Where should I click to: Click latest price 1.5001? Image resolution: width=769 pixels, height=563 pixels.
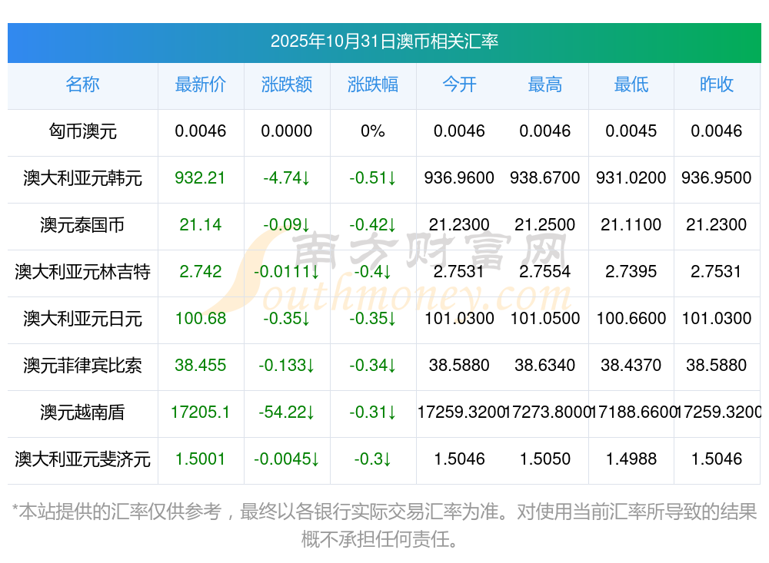click(200, 459)
